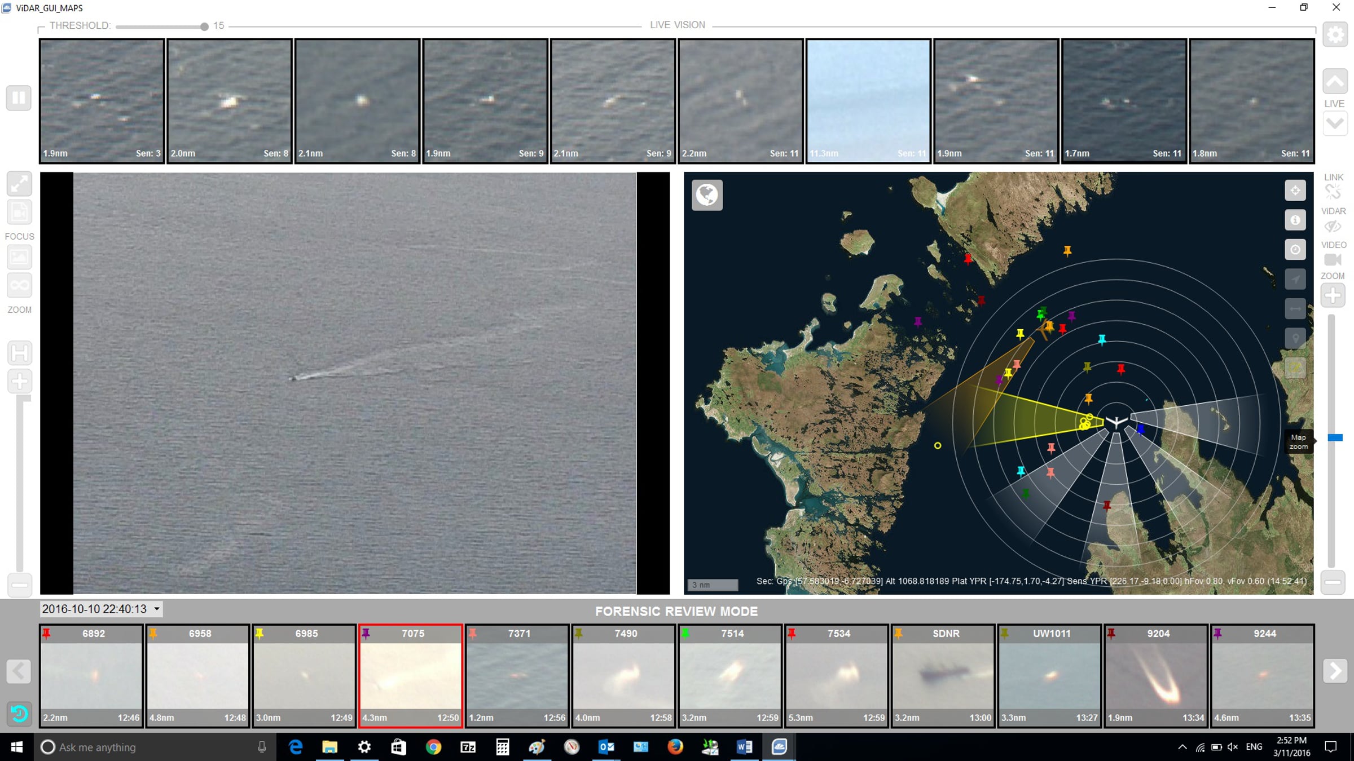Click the globe map type icon
This screenshot has height=761, width=1354.
(707, 195)
